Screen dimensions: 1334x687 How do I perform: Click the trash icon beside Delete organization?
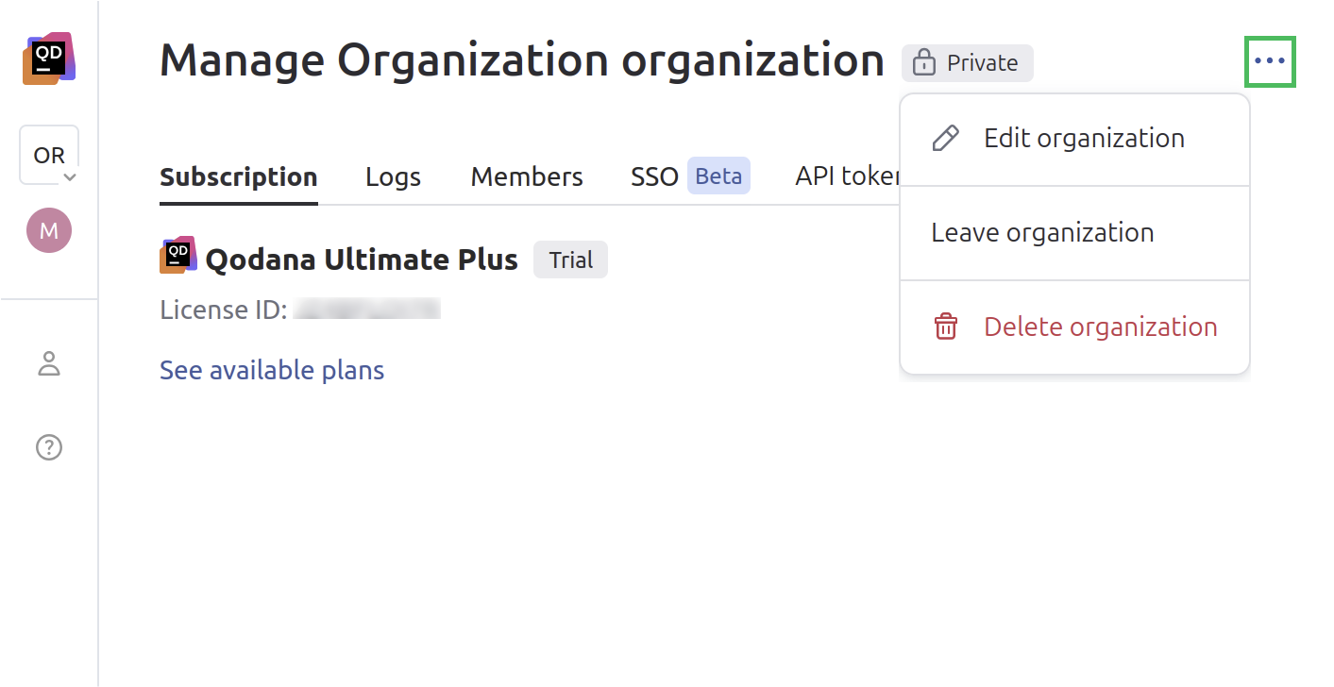[x=944, y=327]
